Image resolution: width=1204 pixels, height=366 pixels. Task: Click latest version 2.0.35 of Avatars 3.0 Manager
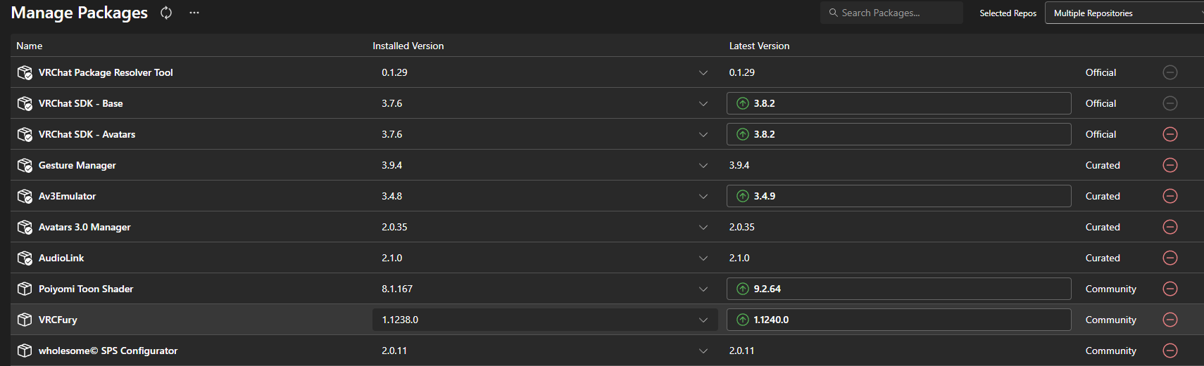coord(742,227)
